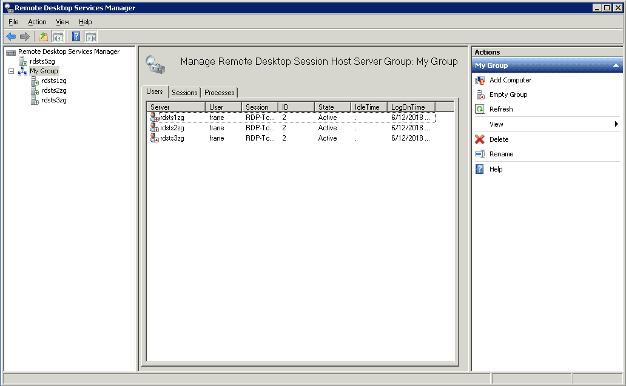
Task: Sort by the User column header
Action: (x=224, y=107)
